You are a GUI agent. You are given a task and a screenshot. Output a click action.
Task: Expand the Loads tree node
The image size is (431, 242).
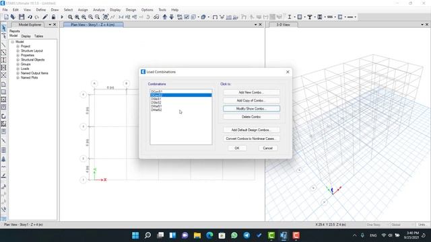coord(18,69)
